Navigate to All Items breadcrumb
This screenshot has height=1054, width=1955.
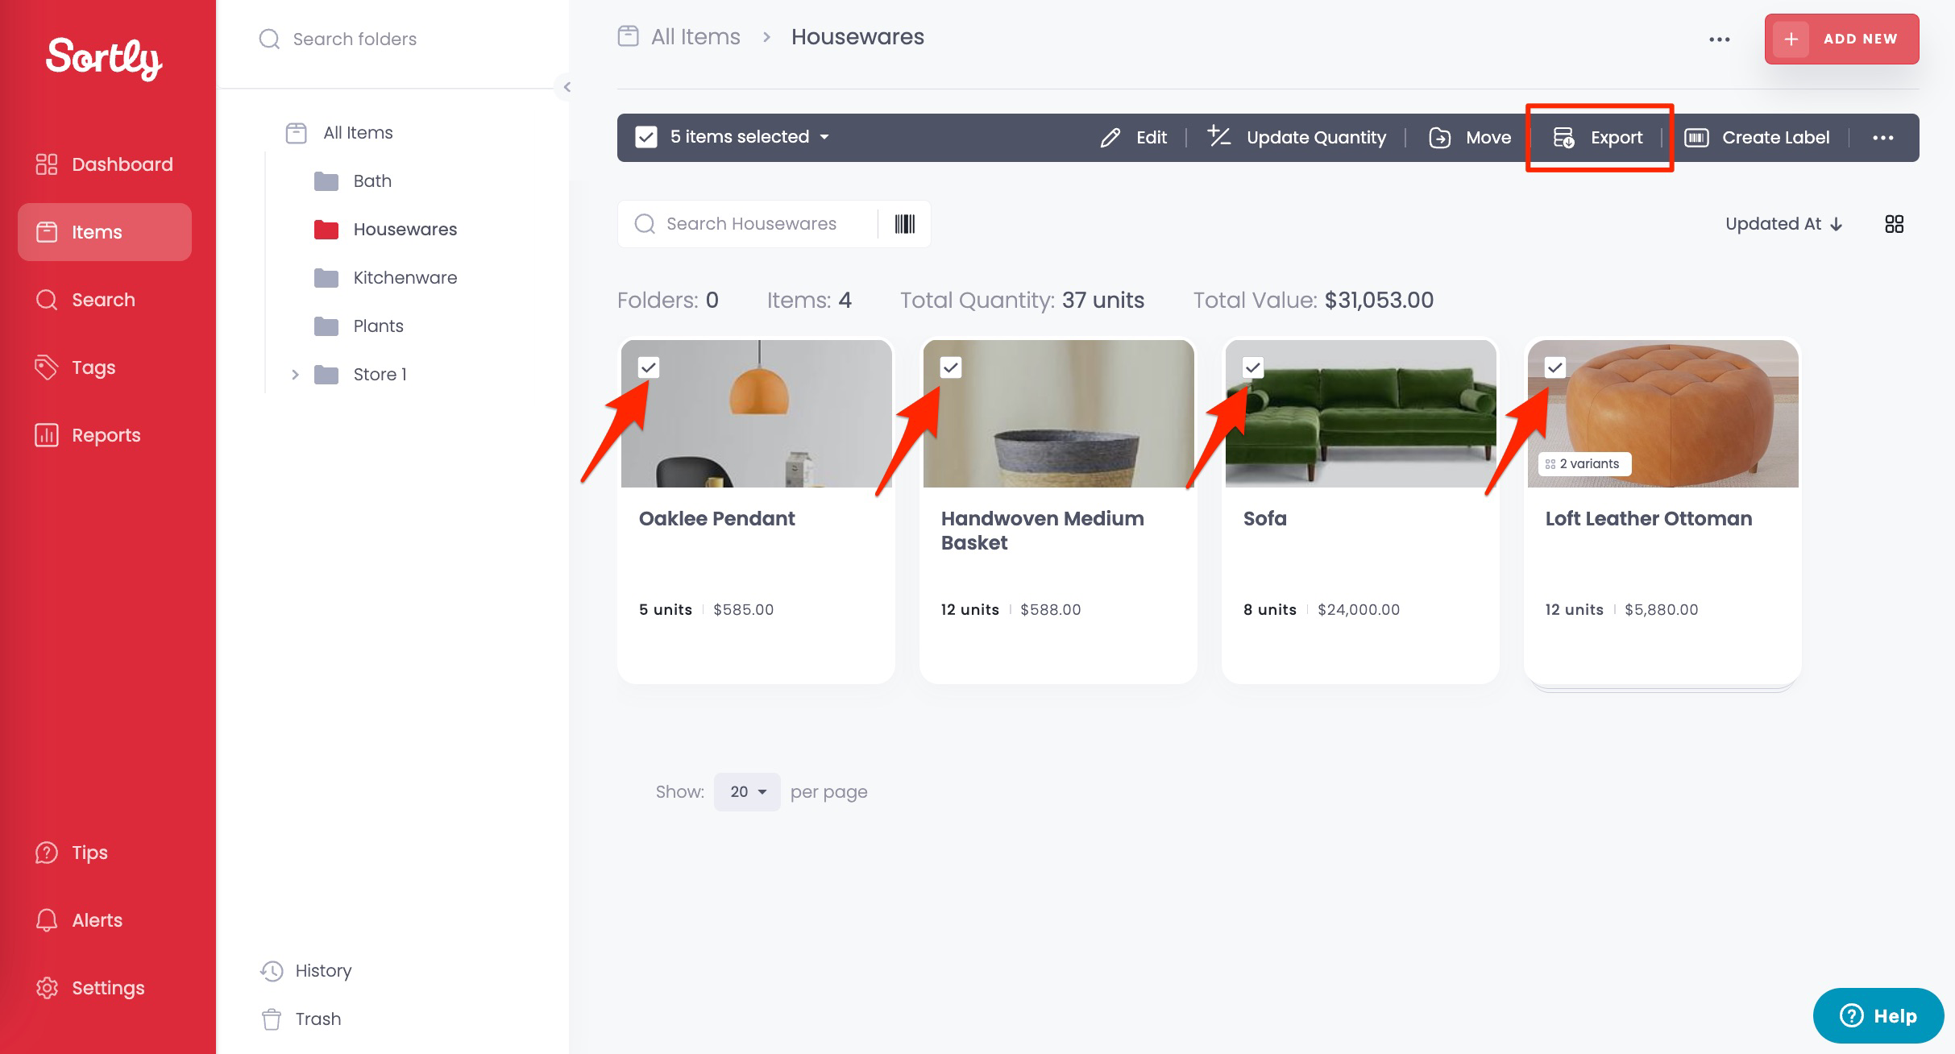[695, 37]
